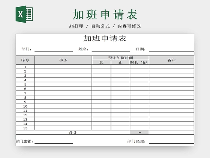Click the 时长 cell in row 15
The width and height of the screenshot is (210, 158).
[139, 128]
